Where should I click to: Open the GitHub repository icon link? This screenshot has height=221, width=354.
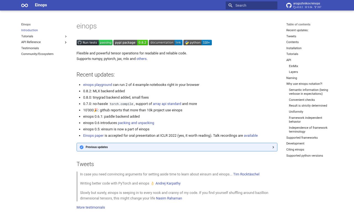pyautogui.click(x=289, y=5)
